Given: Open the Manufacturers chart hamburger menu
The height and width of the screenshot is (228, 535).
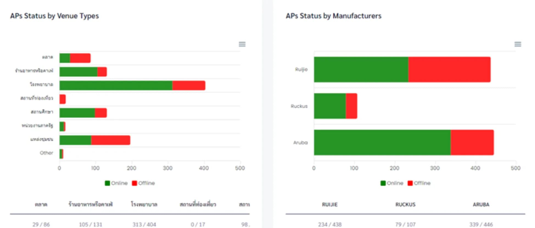Looking at the screenshot, I should 517,44.
